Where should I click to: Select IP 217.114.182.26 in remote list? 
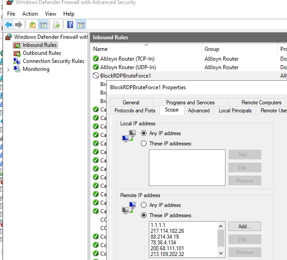pos(167,231)
